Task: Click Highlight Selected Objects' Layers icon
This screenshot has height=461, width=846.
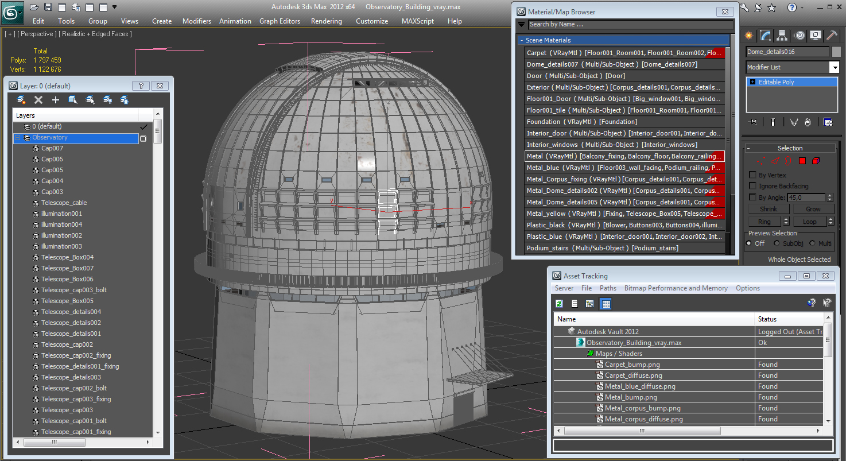Action: coord(90,100)
